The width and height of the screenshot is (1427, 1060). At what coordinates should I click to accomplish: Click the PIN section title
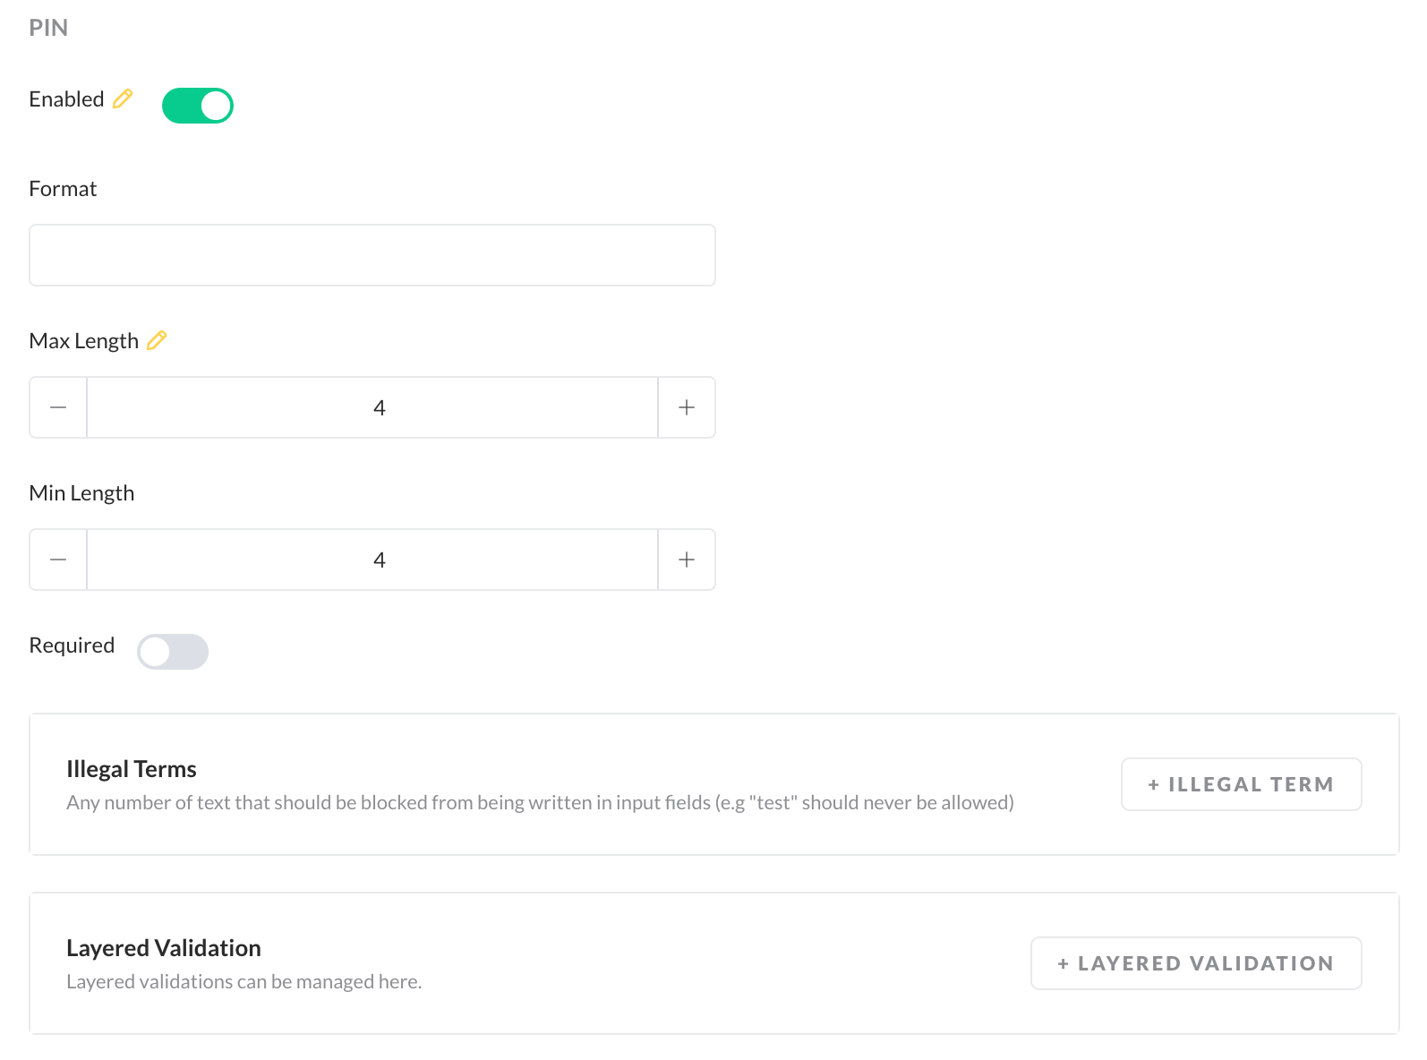pyautogui.click(x=48, y=28)
